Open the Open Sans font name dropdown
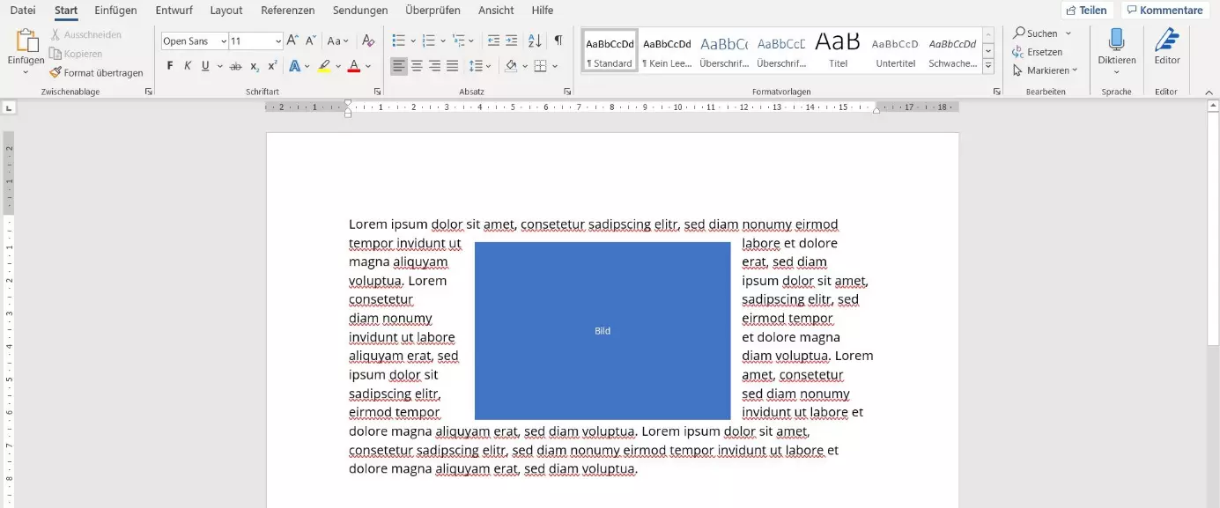 [x=222, y=41]
